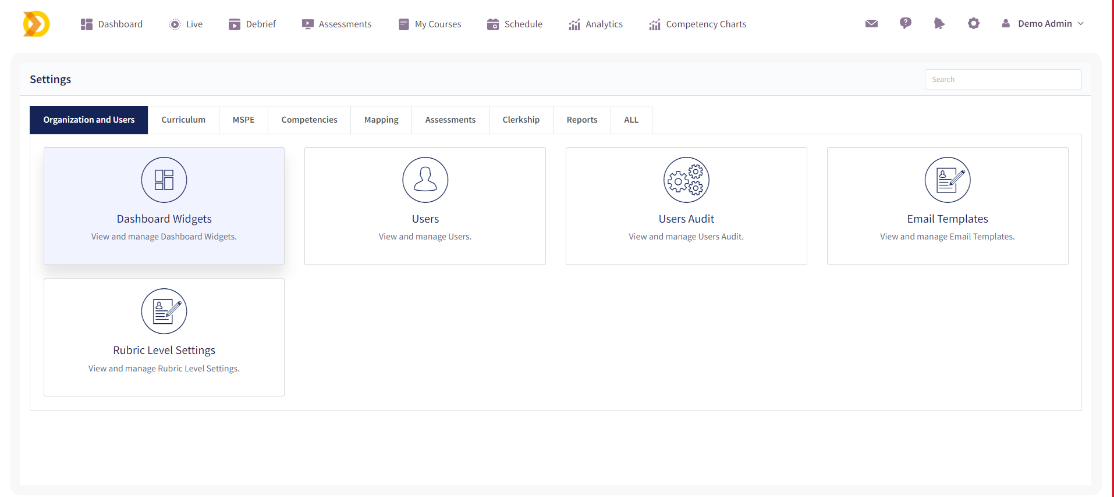Open the settings gear icon
Viewport: 1114px width, 497px height.
tap(973, 24)
